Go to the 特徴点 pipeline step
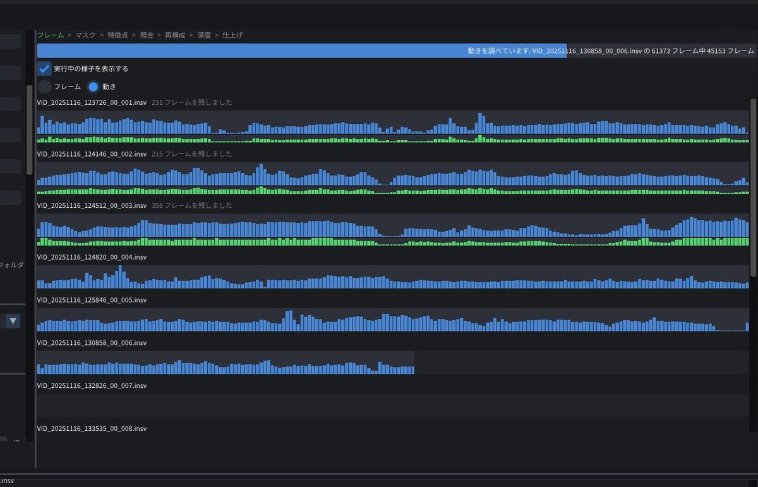The height and width of the screenshot is (487, 758). coord(117,35)
